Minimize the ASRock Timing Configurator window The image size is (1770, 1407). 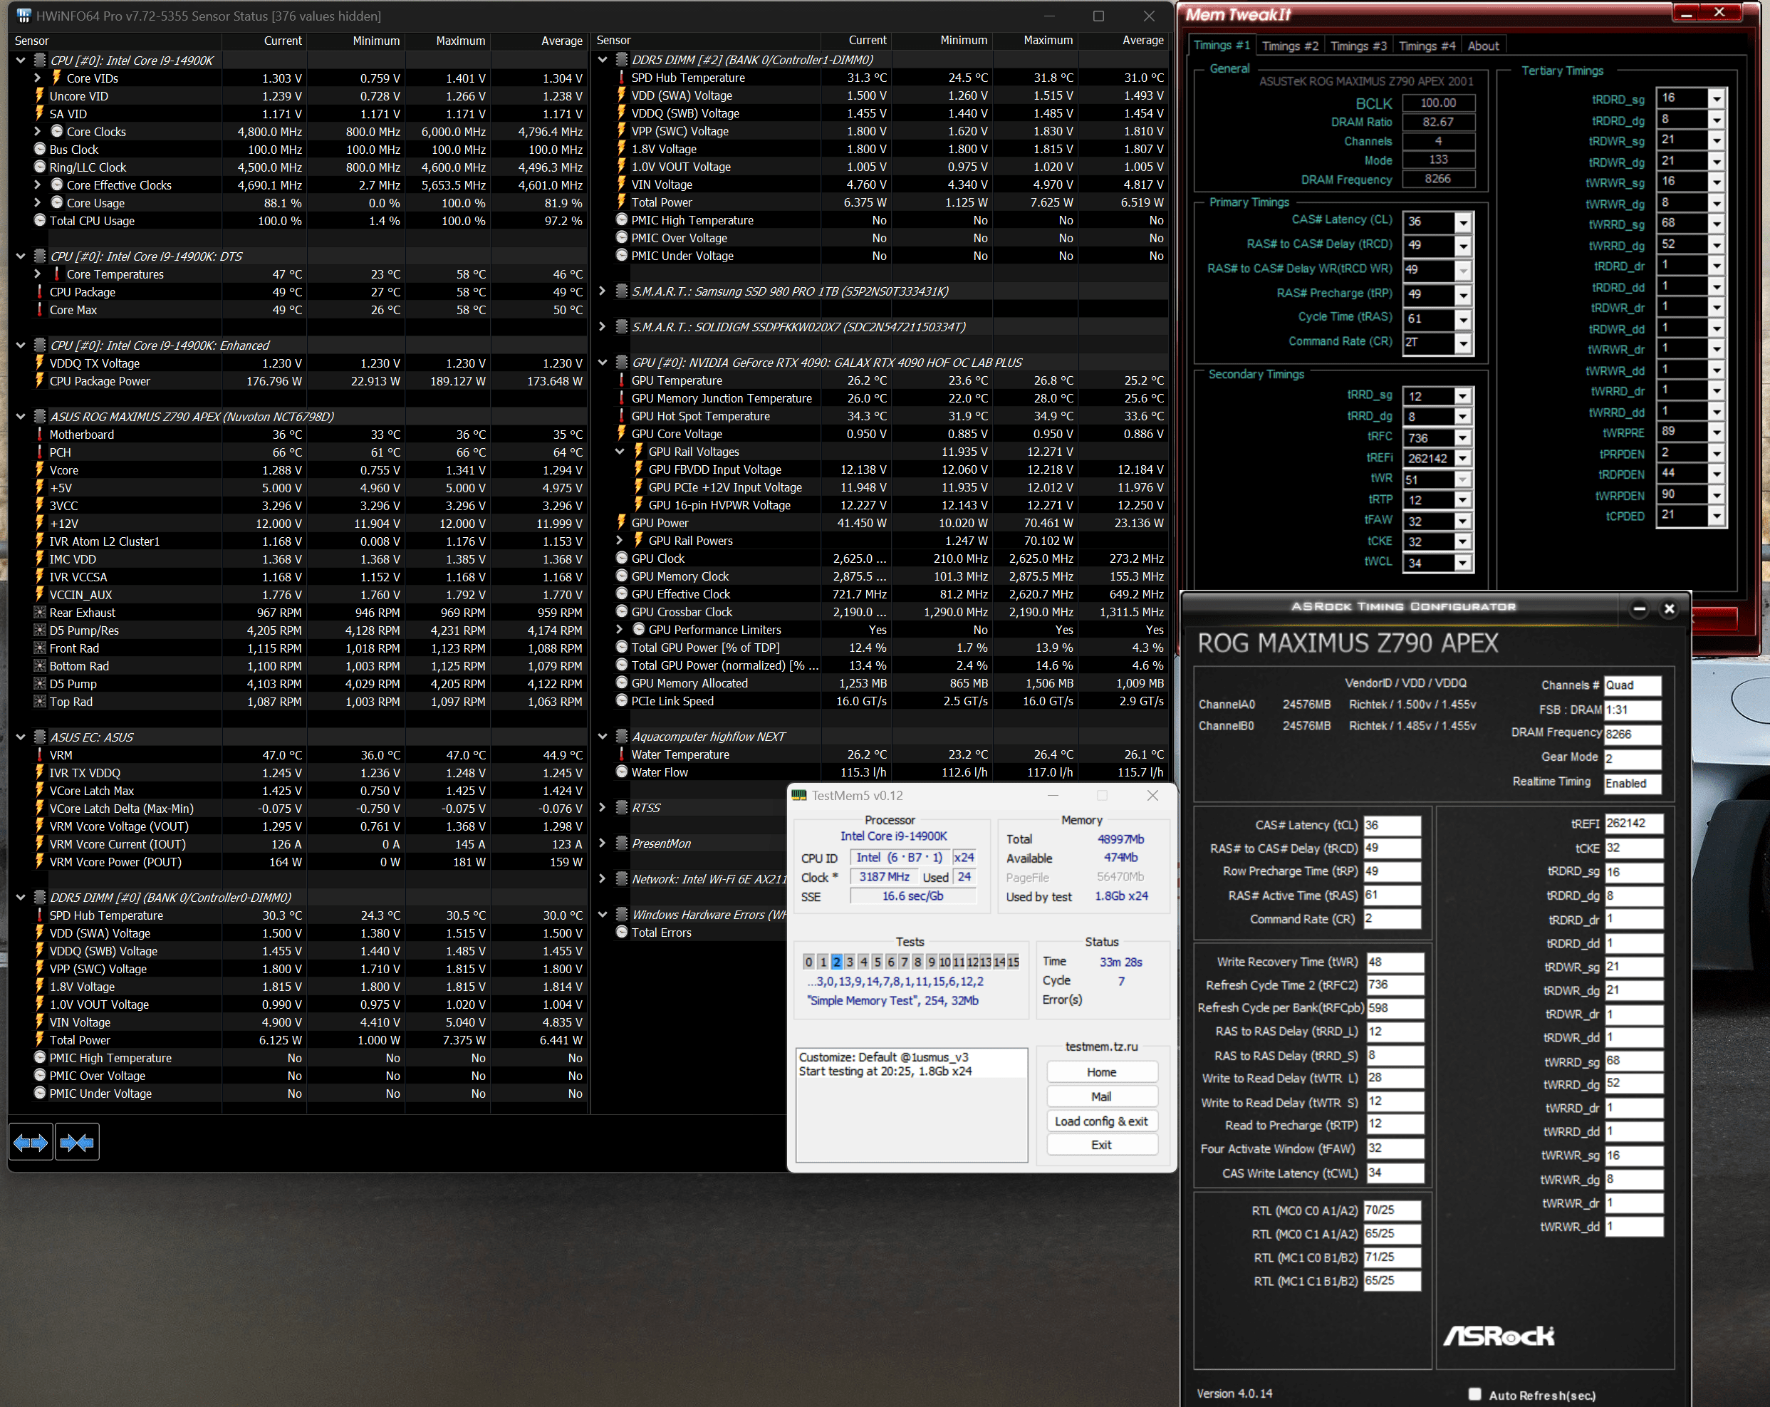1640,608
